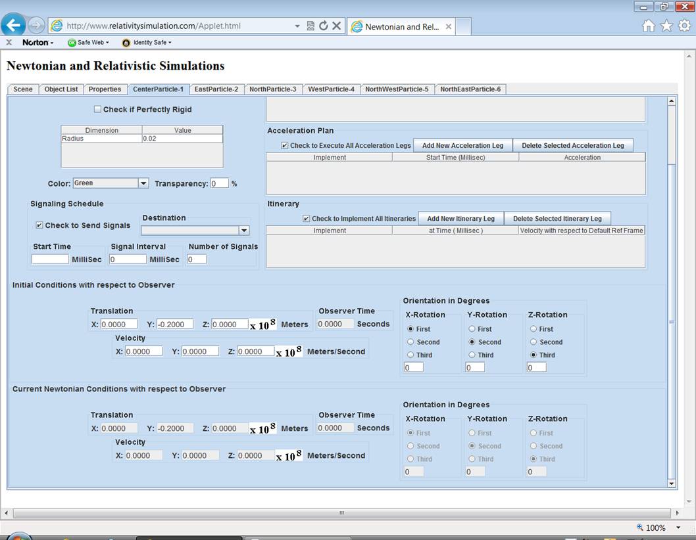Open Favorites star icon
This screenshot has height=540, width=696.
coord(666,26)
